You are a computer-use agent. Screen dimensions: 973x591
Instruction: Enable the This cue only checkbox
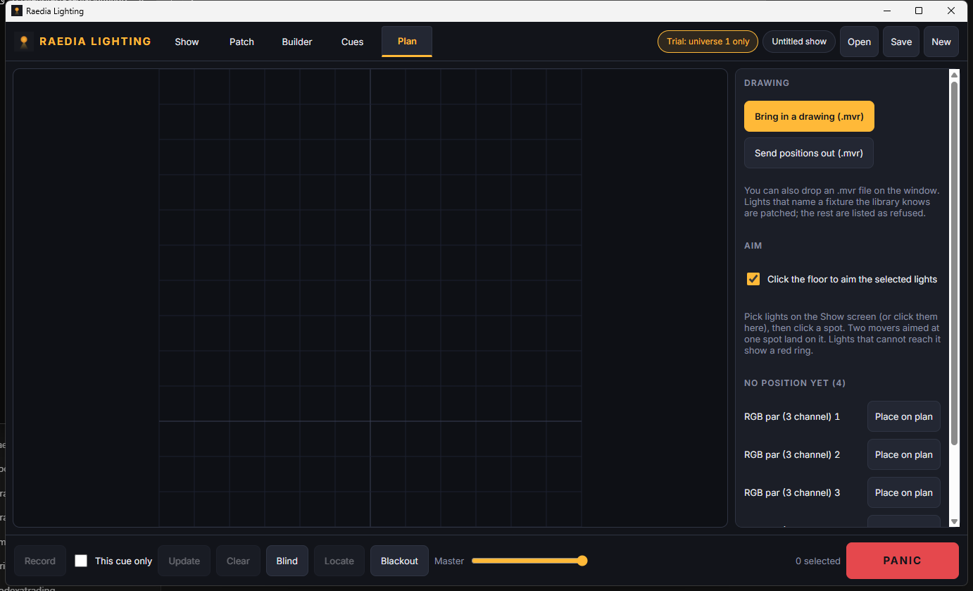click(x=81, y=561)
